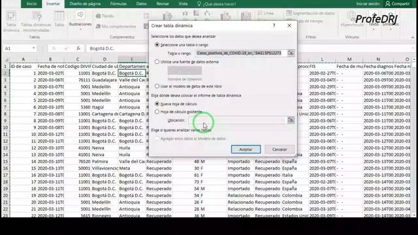Click the Compartir button

coord(398,4)
